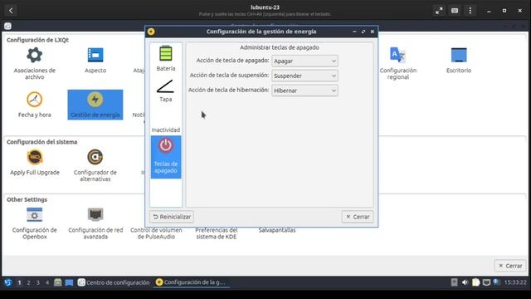Click the notification tray icon near clock
Image resolution: width=531 pixels, height=299 pixels.
click(x=496, y=282)
